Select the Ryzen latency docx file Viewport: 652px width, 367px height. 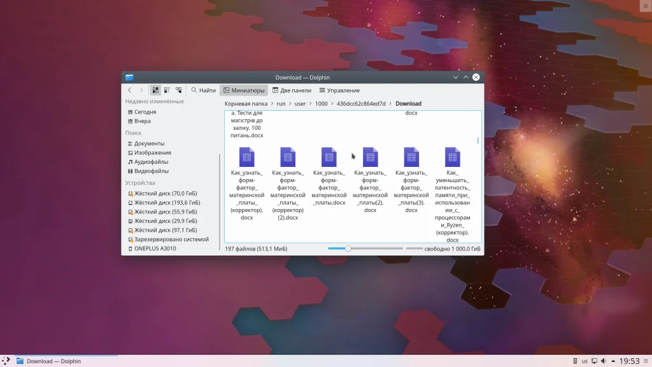pyautogui.click(x=453, y=157)
